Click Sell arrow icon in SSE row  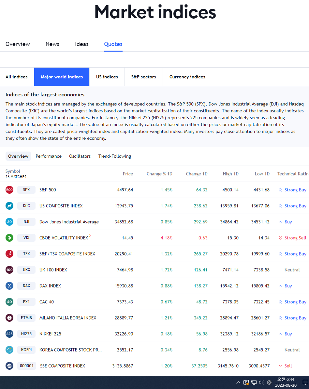coord(280,366)
